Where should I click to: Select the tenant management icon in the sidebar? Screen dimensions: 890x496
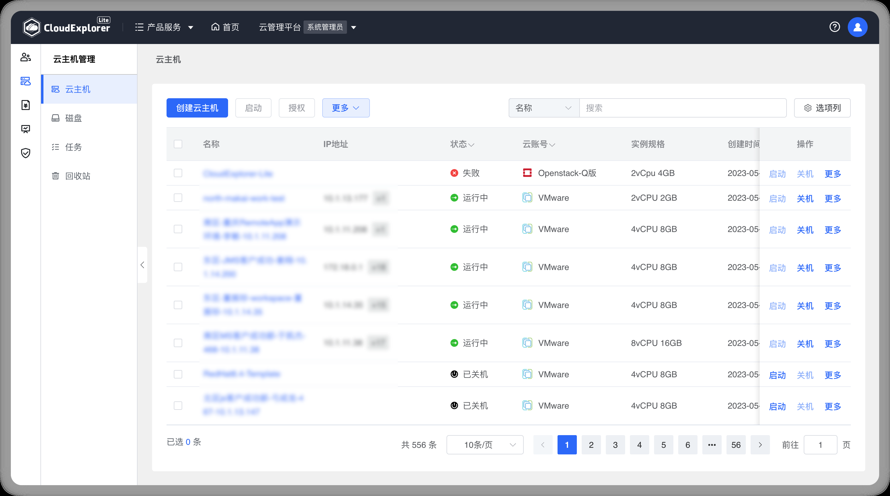tap(26, 57)
